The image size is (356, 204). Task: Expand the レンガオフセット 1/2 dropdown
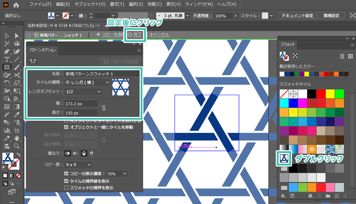[x=83, y=92]
